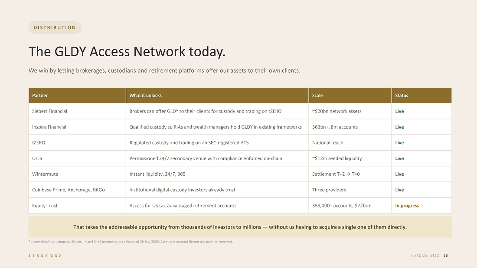Click the 'What it unlocks' column header
This screenshot has width=477, height=268.
(217, 95)
